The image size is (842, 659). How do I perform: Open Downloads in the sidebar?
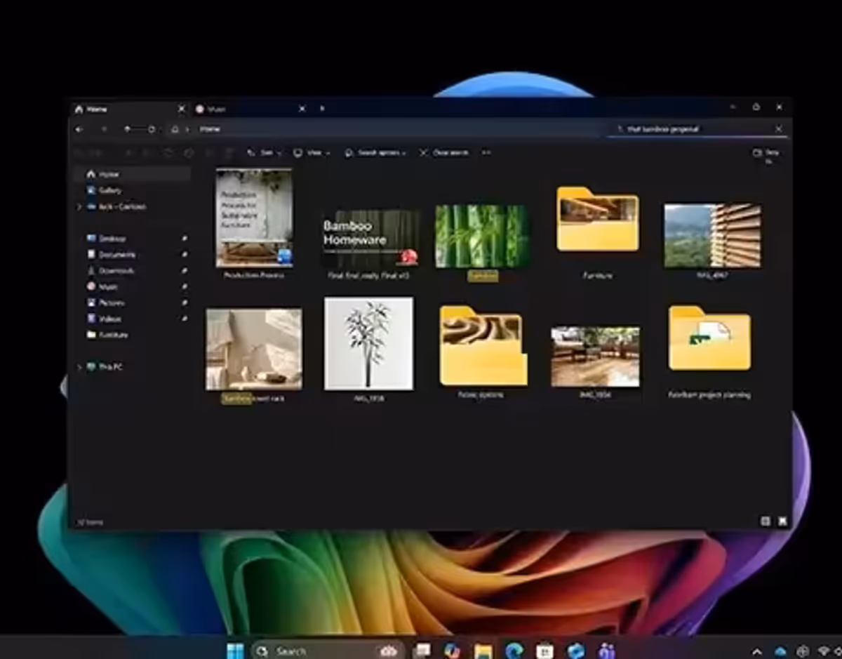111,271
